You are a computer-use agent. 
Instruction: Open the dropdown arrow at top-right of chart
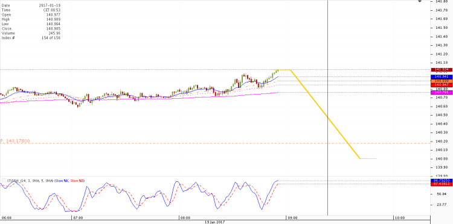pos(420,1)
